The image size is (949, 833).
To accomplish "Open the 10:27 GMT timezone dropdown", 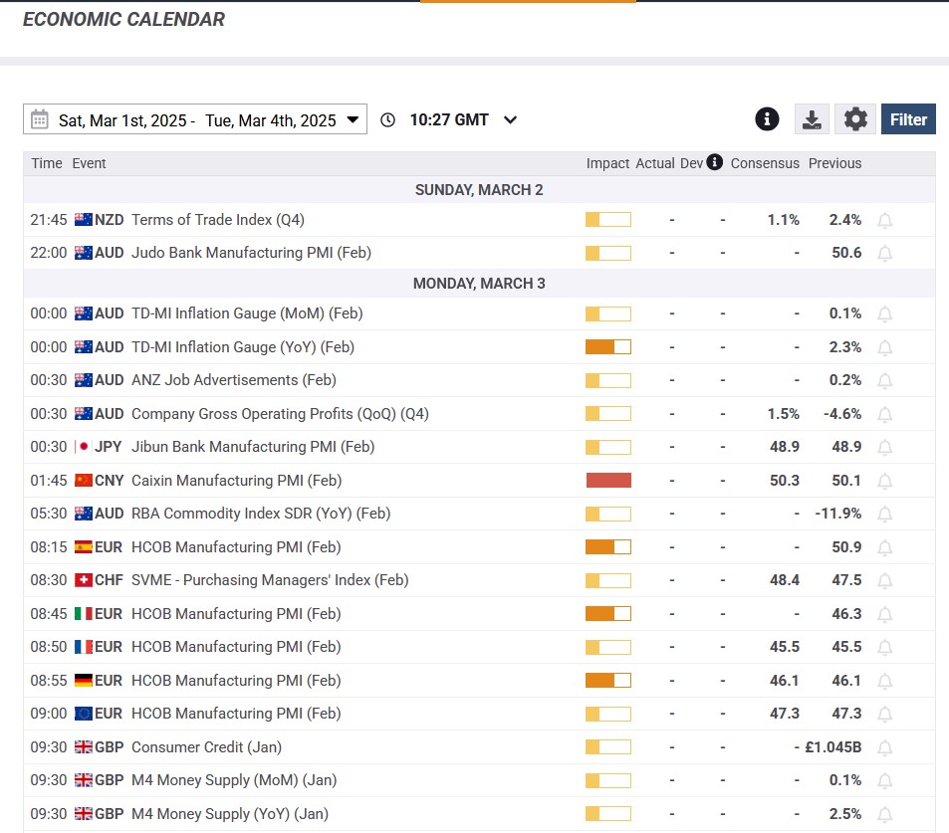I will (510, 120).
